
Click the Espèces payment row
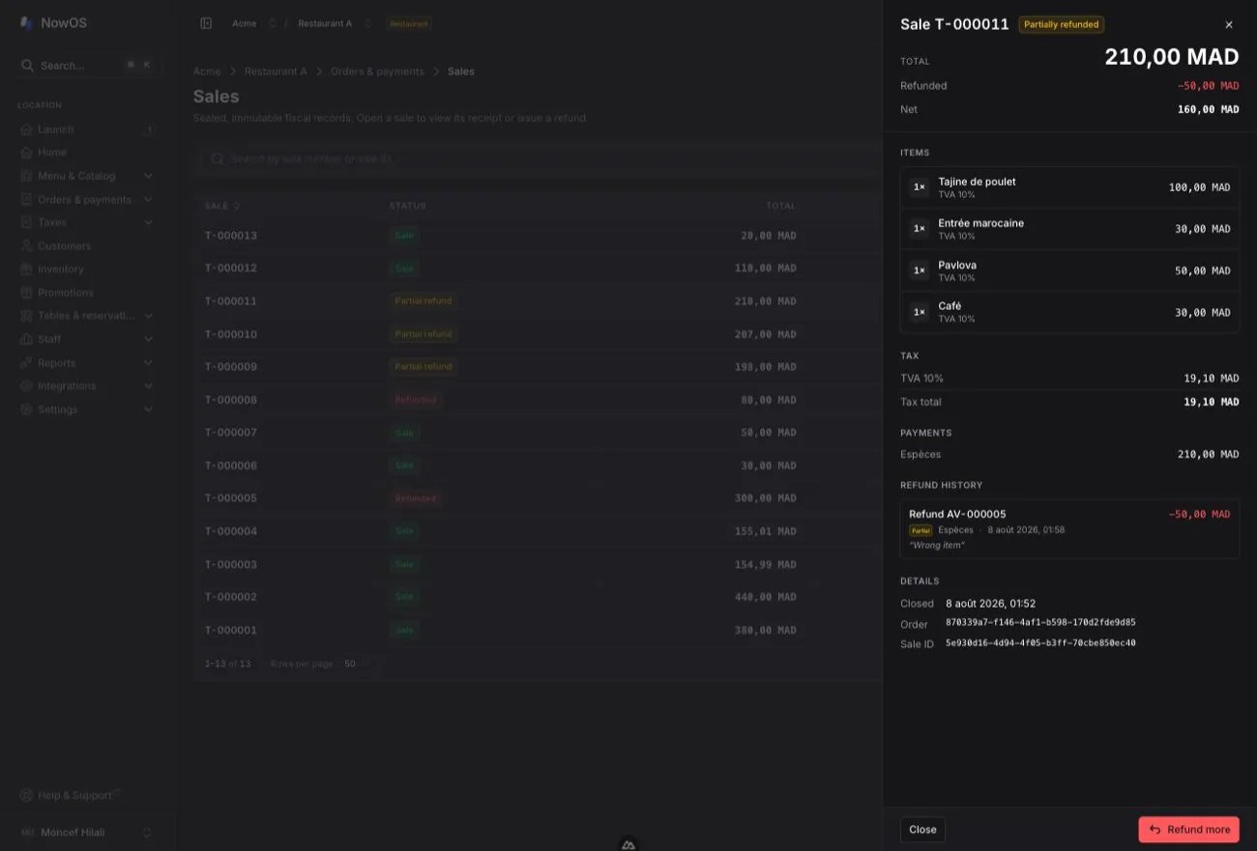[1069, 454]
